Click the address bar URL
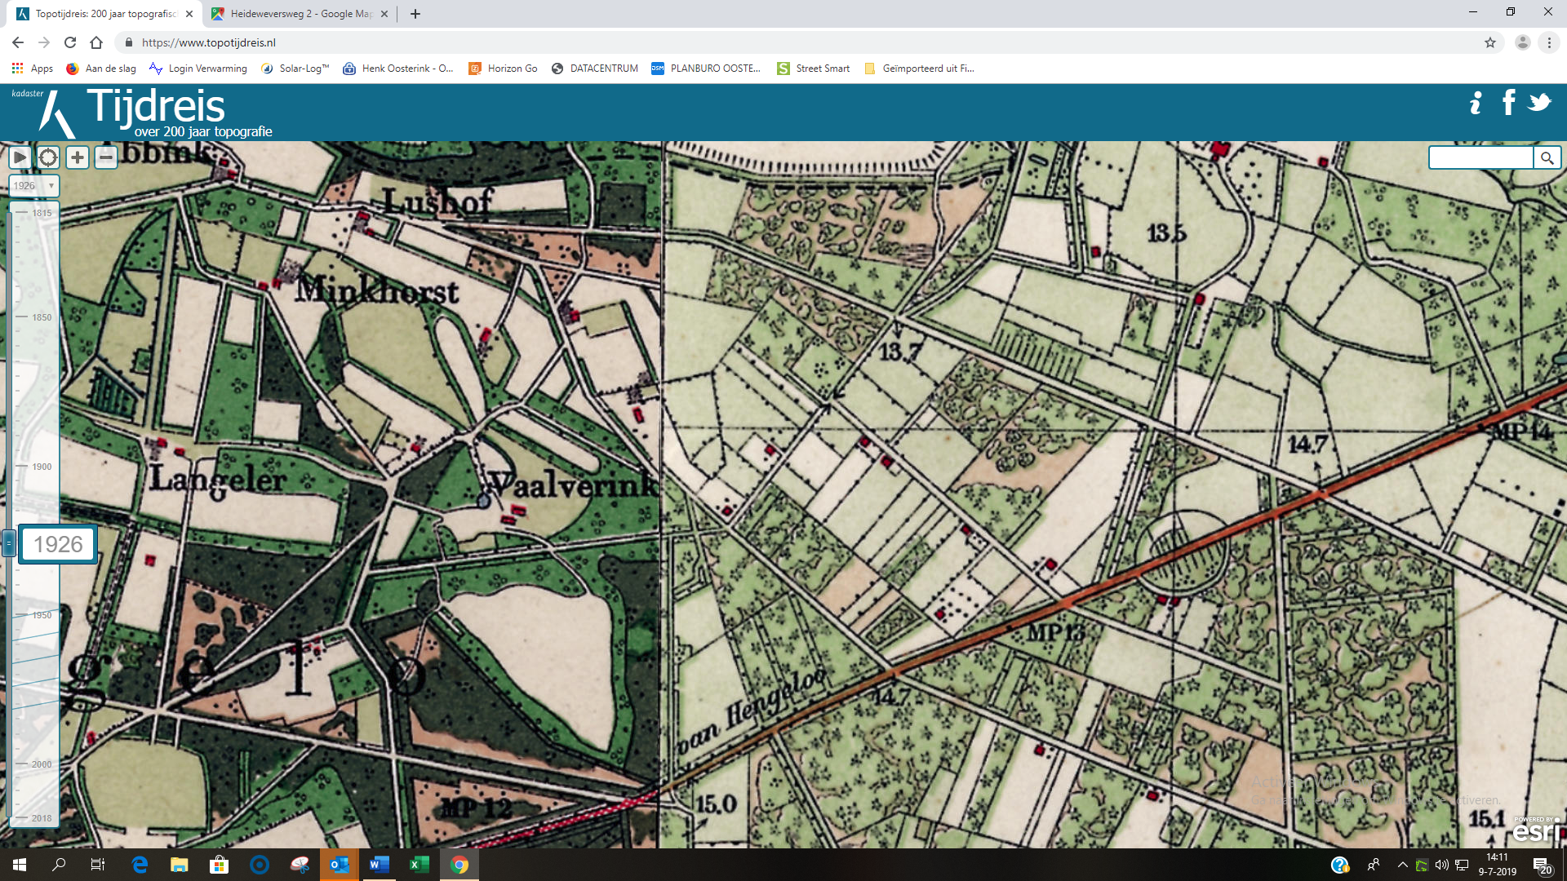The image size is (1567, 881). (x=209, y=42)
